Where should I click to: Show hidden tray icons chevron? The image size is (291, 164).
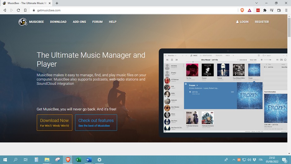point(234,160)
